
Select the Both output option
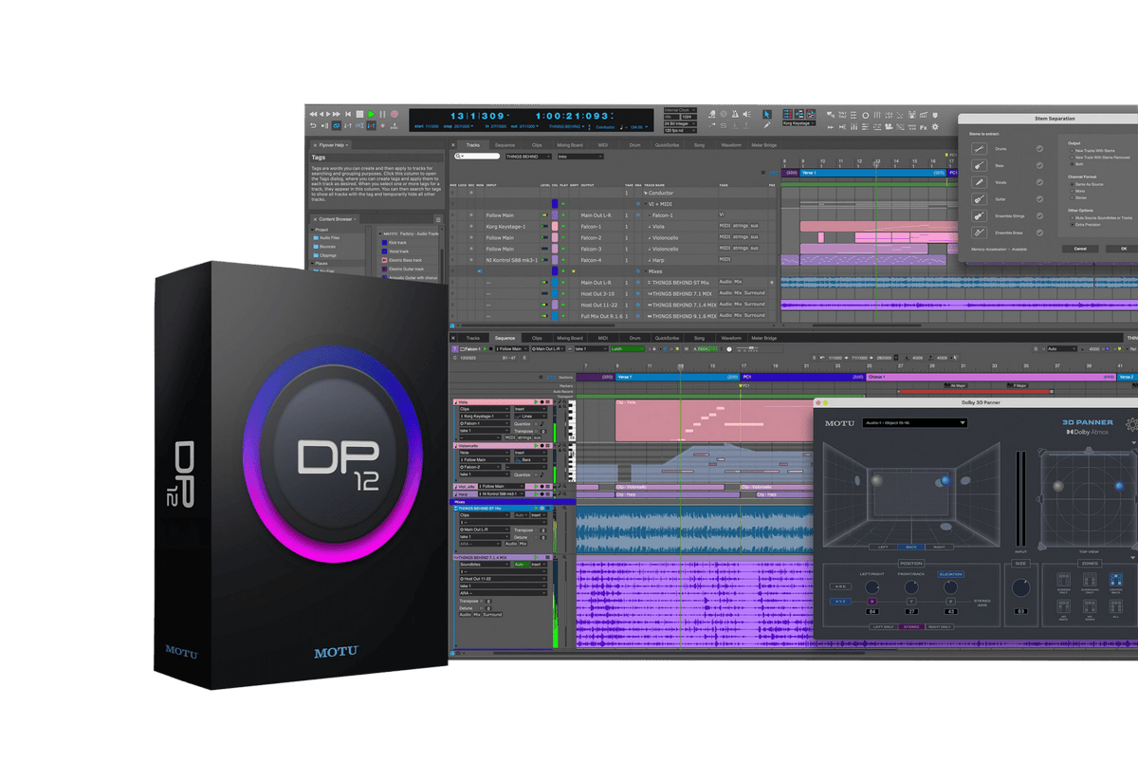point(1076,164)
